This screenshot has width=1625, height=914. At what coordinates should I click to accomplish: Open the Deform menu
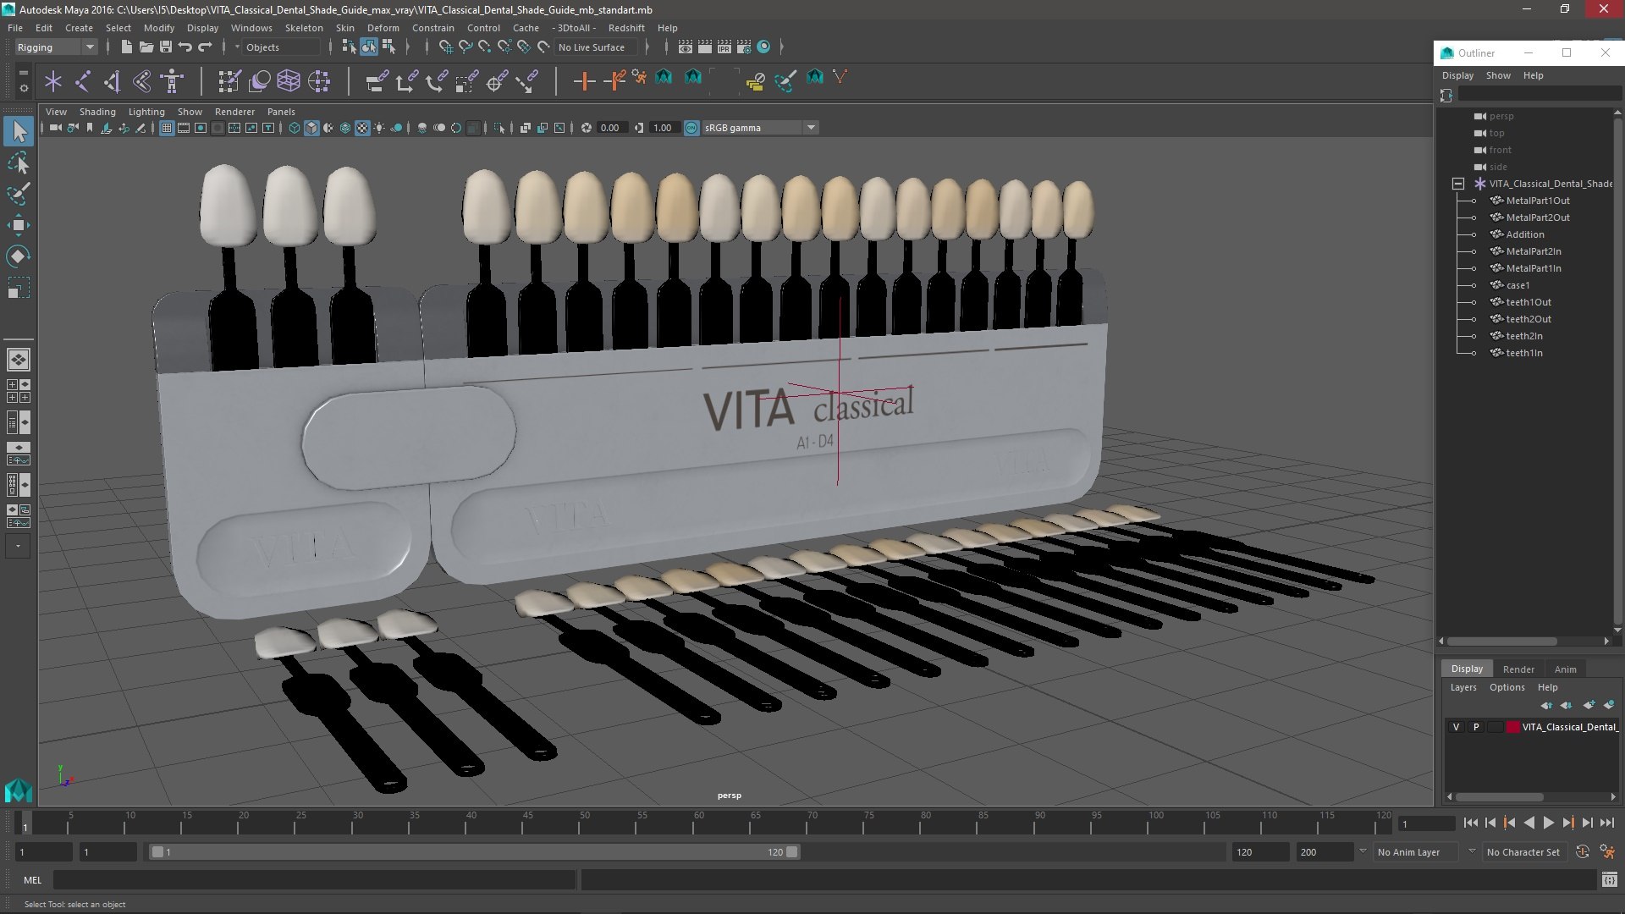[x=383, y=28]
